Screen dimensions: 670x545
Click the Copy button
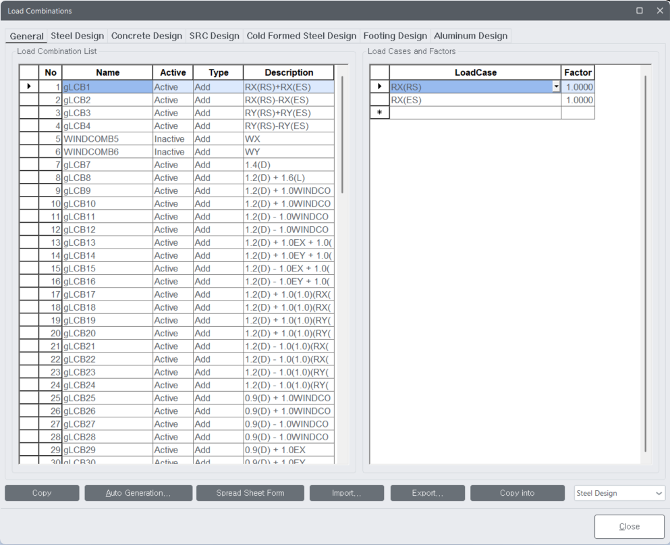pyautogui.click(x=41, y=493)
